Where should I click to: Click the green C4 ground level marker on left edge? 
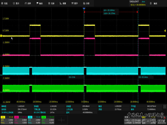1,92
